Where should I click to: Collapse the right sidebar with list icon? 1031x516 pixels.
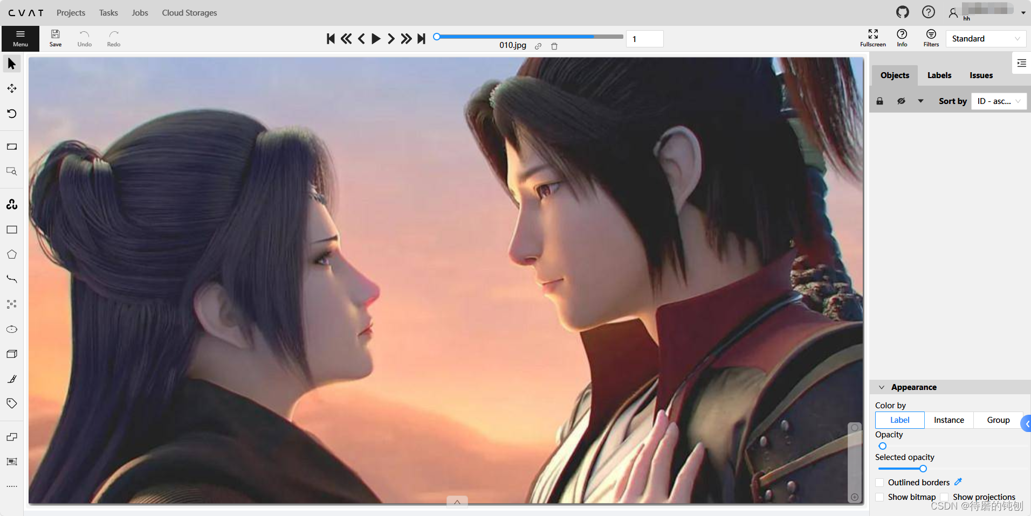[x=1021, y=64]
